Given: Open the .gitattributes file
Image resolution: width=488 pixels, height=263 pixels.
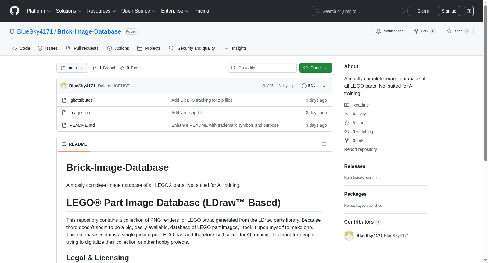Looking at the screenshot, I should point(81,100).
